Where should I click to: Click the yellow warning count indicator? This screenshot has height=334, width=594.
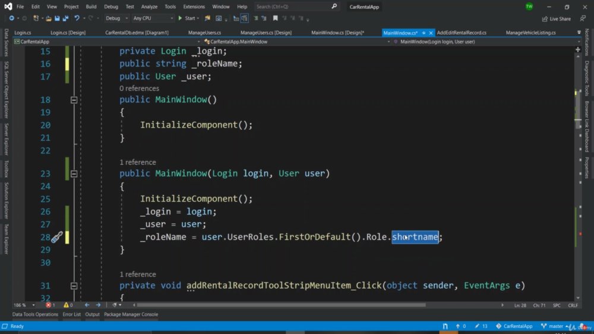point(68,305)
